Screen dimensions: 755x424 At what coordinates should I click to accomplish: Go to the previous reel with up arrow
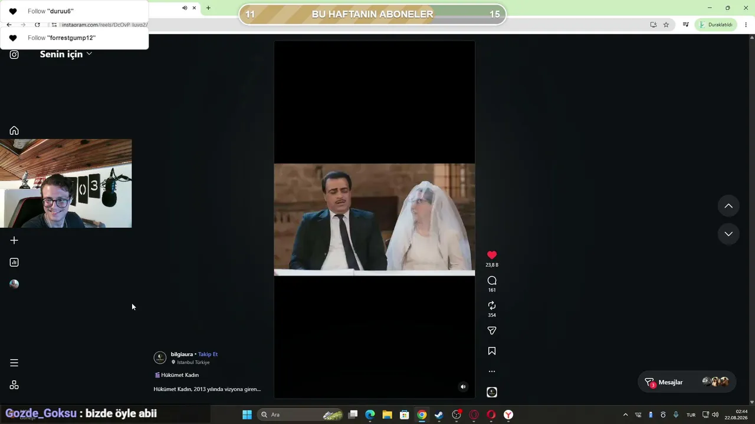[728, 206]
